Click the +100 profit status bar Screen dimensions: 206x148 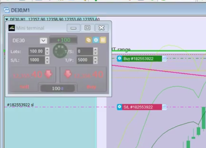click(x=63, y=40)
